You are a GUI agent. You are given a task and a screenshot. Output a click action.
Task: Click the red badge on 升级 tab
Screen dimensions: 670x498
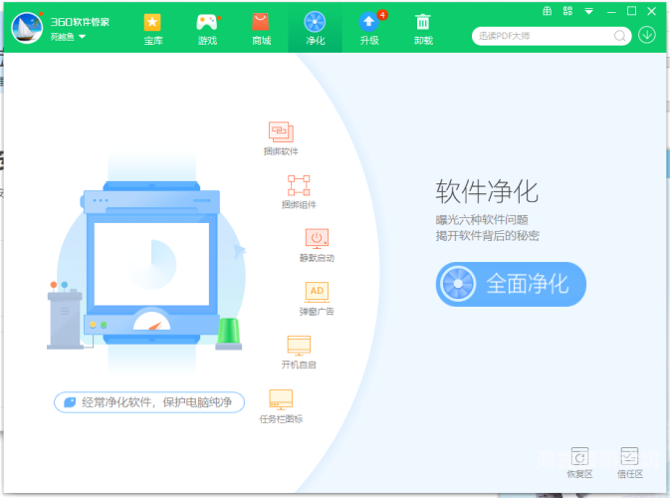[x=382, y=15]
